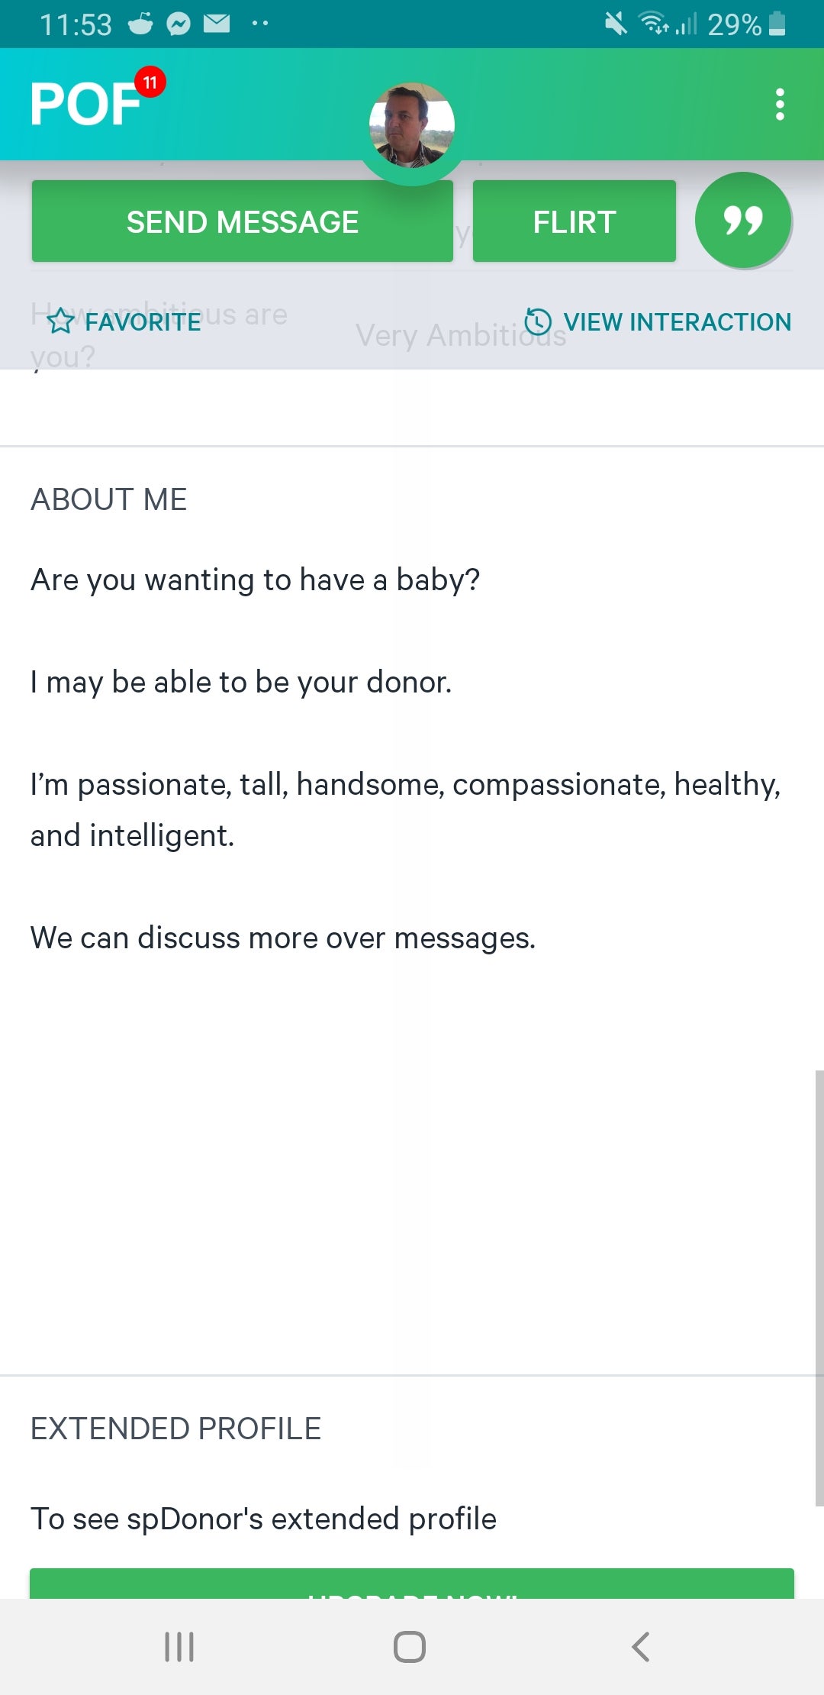Viewport: 824px width, 1695px height.
Task: Toggle FAVORITE star for this profile
Action: click(61, 322)
